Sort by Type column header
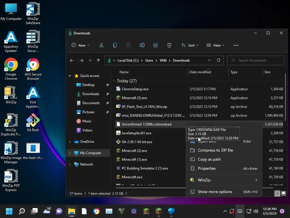 [234, 72]
